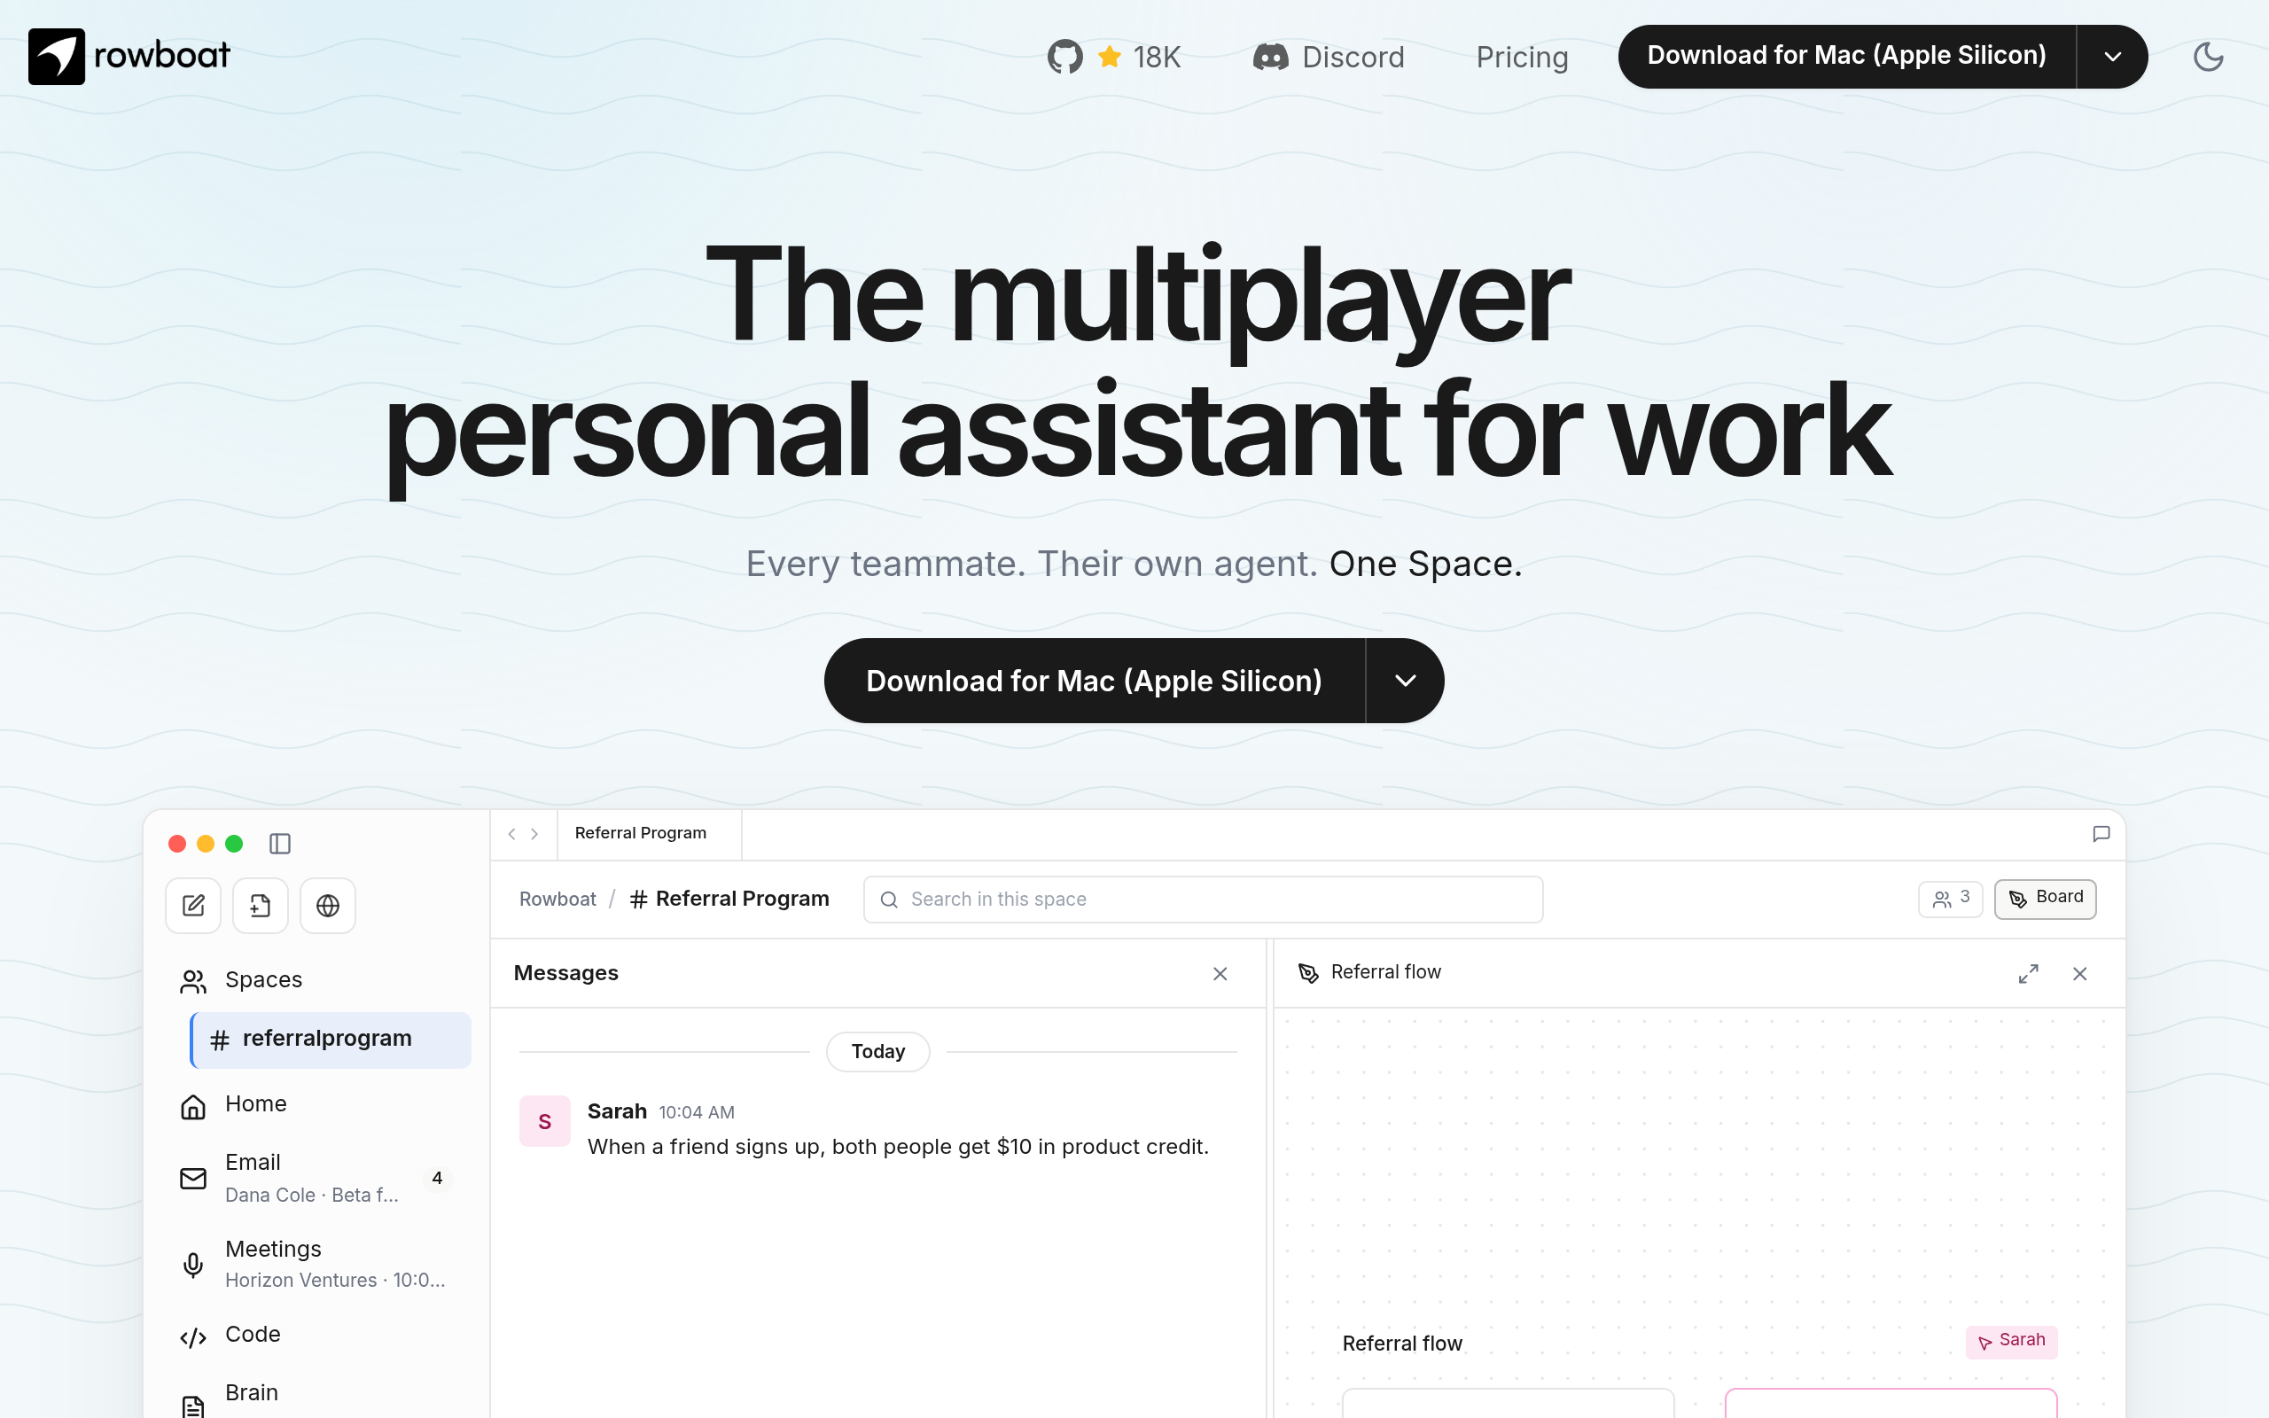The height and width of the screenshot is (1418, 2269).
Task: Expand the Referral flow panel to fullscreen
Action: tap(2028, 973)
